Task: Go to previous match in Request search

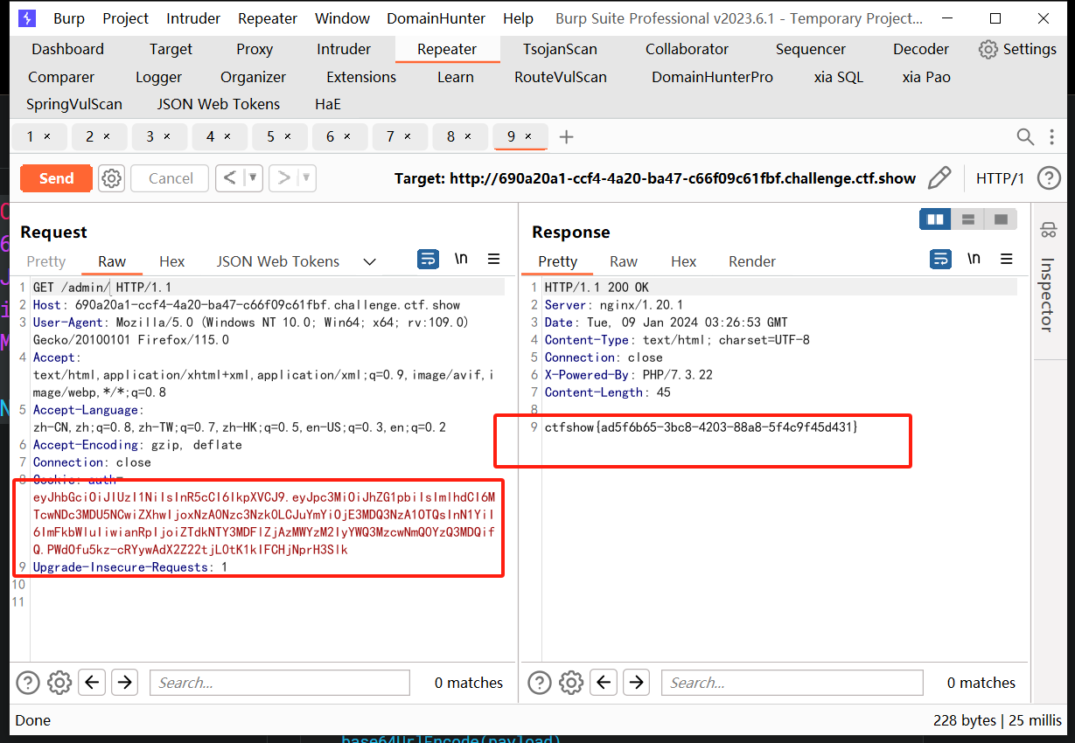Action: tap(94, 682)
